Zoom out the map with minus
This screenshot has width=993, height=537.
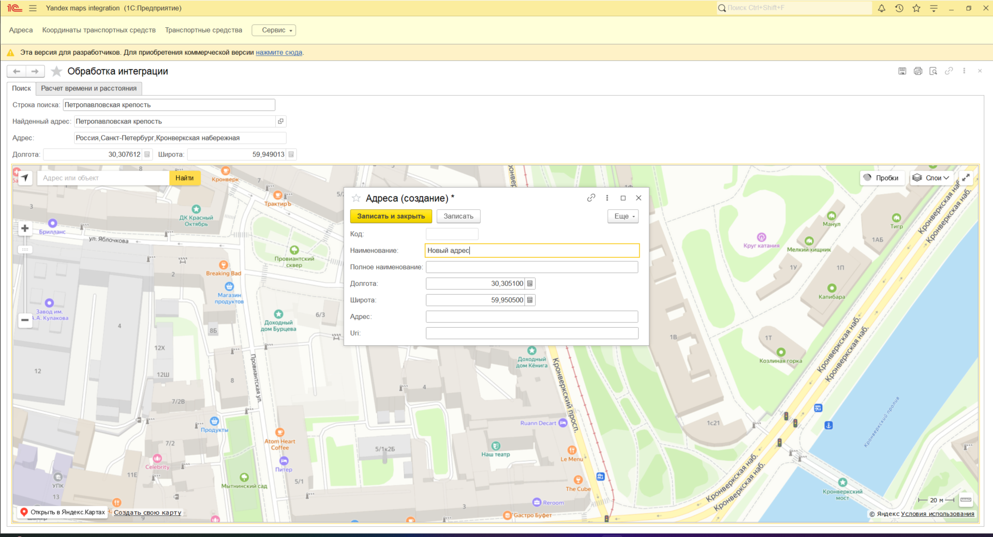(25, 320)
